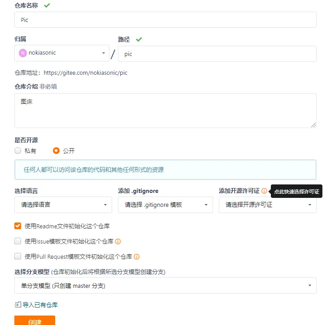Check 使用Issue模板文件初始化 checkbox
Image resolution: width=326 pixels, height=325 pixels.
pyautogui.click(x=18, y=241)
